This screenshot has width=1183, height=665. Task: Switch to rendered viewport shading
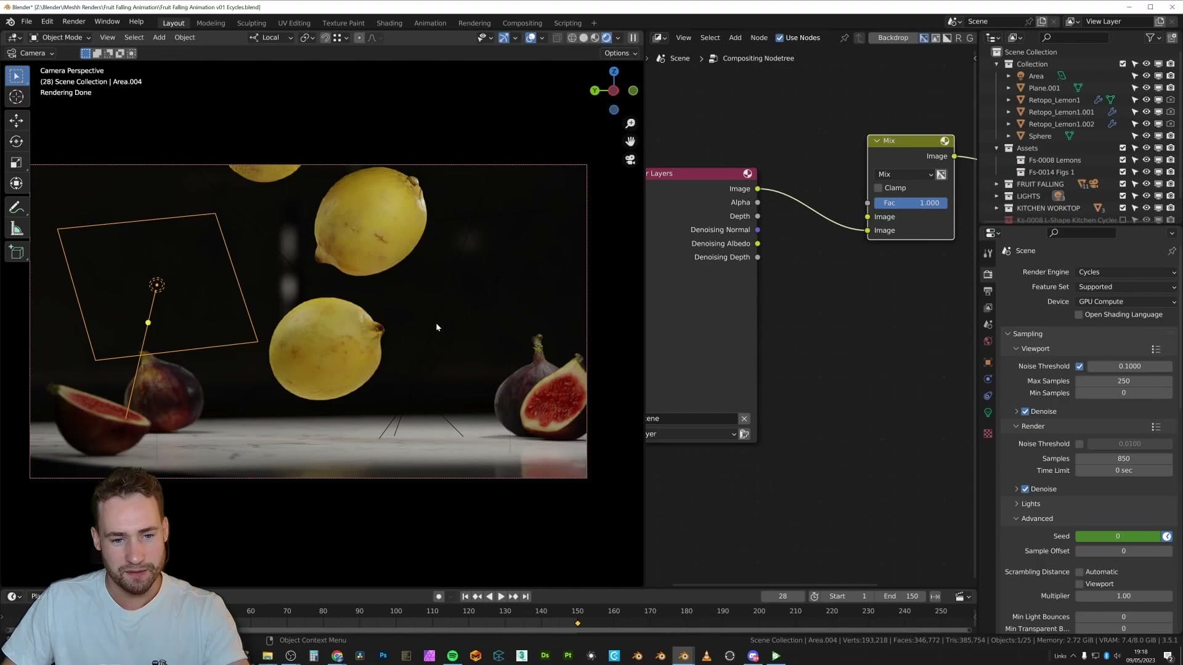[x=607, y=38]
